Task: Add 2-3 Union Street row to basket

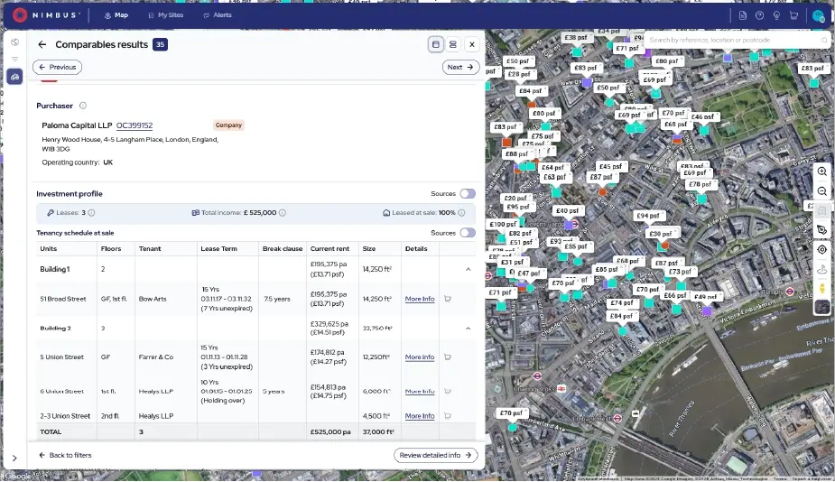Action: click(448, 416)
